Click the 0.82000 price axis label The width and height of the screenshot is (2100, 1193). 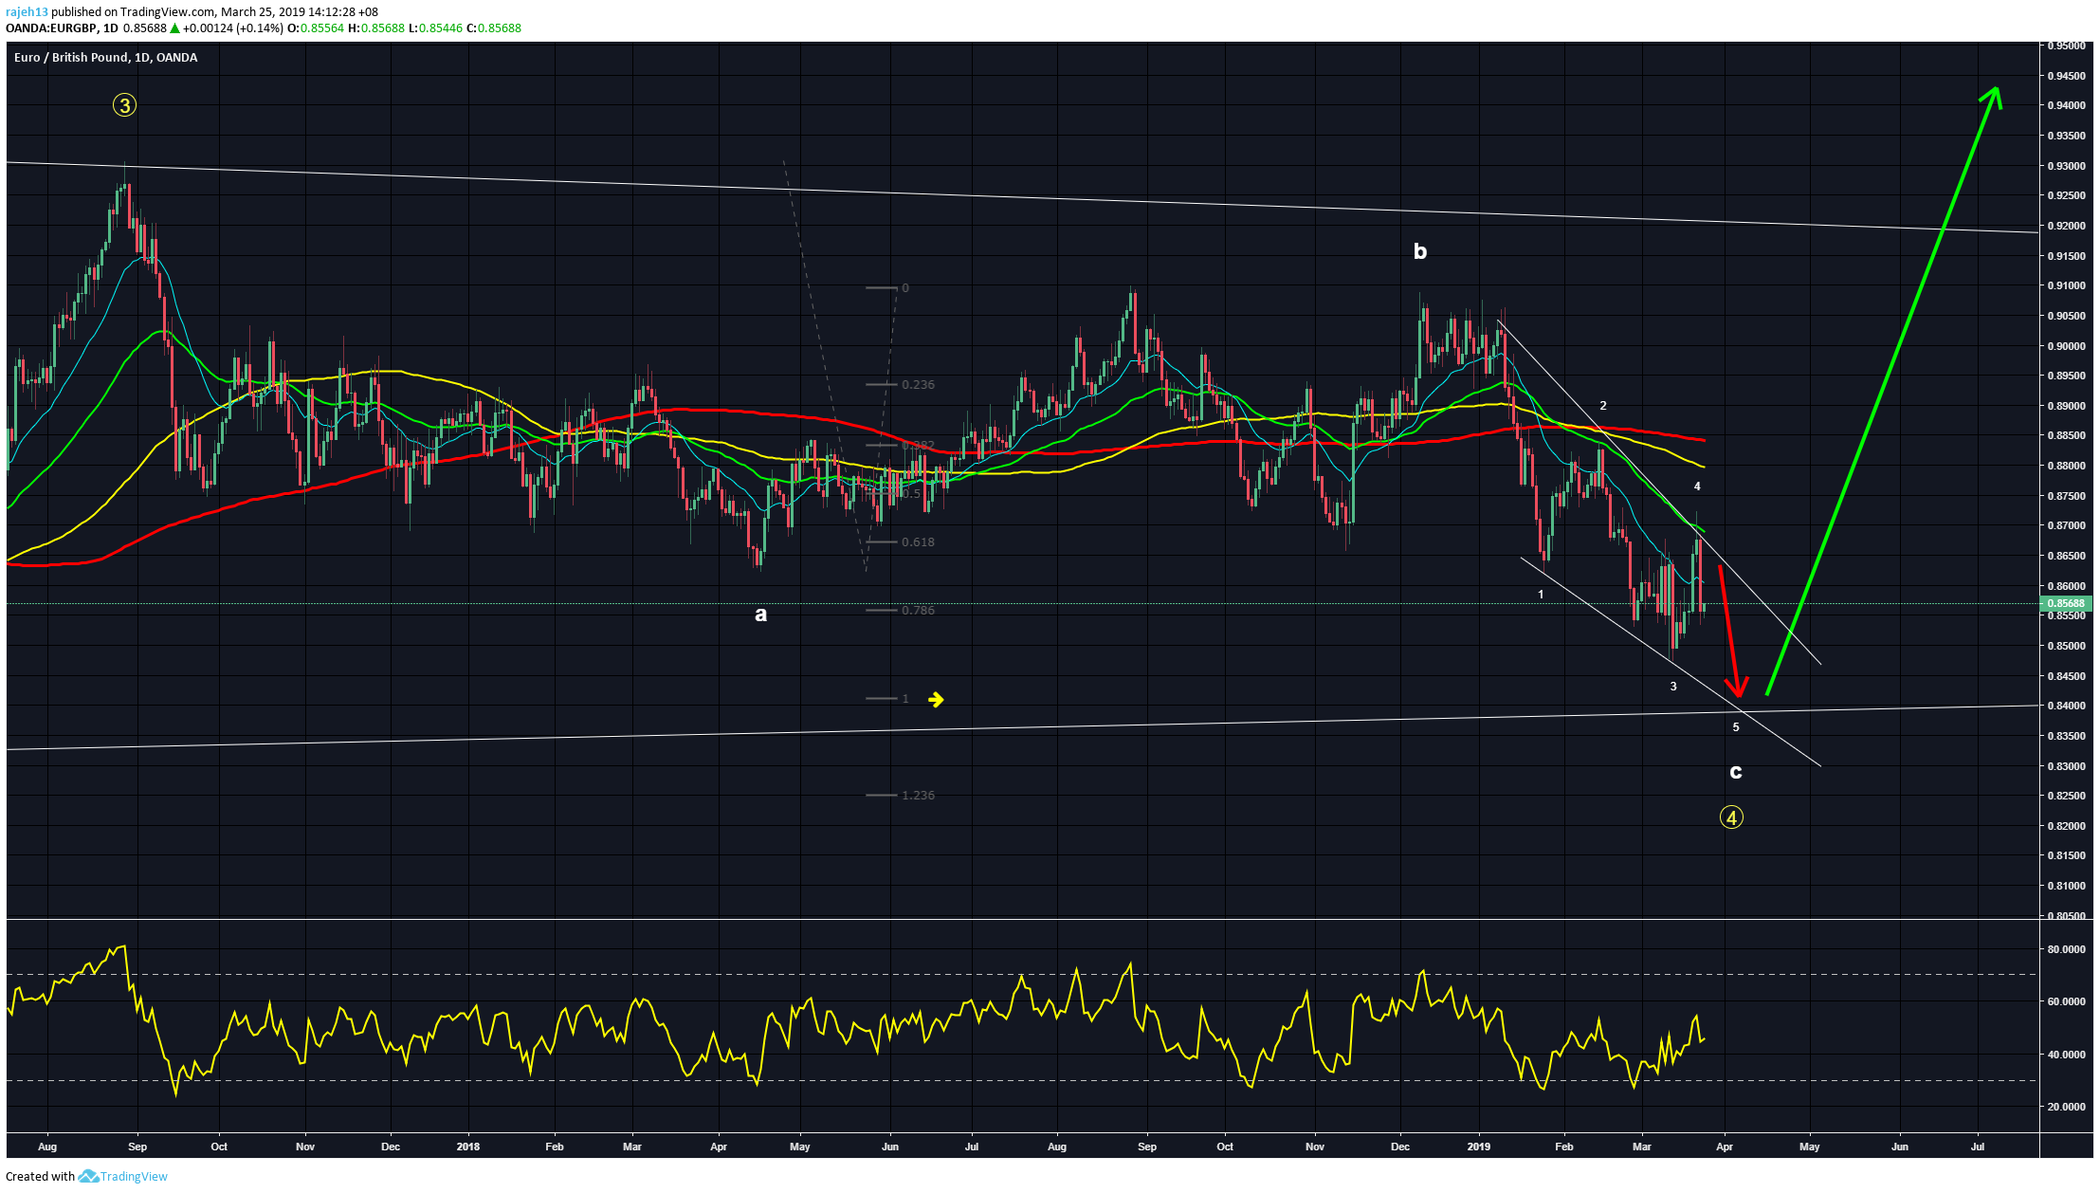pyautogui.click(x=2067, y=826)
